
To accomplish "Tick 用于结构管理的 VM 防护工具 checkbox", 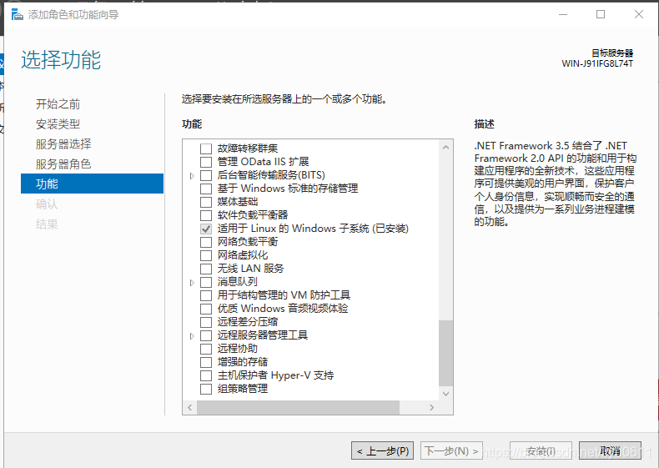I will click(x=206, y=295).
